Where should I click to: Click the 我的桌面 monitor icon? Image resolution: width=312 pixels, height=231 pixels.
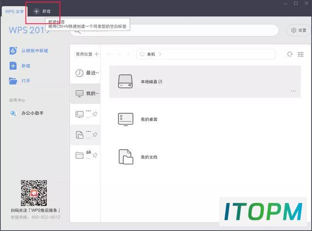pyautogui.click(x=126, y=119)
